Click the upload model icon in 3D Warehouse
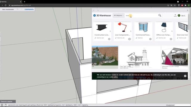 pyautogui.click(x=175, y=15)
